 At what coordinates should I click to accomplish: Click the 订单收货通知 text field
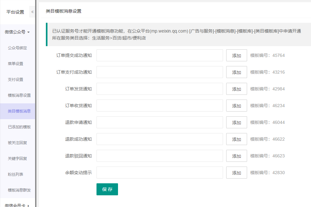coord(159,106)
